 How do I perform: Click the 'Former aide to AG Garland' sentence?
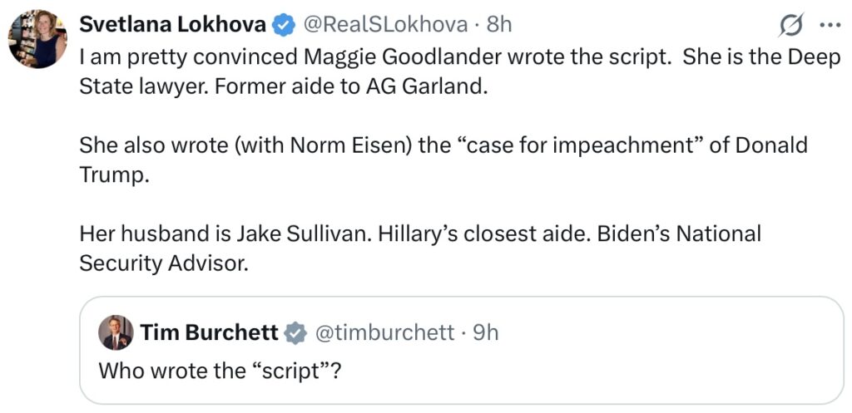[x=349, y=87]
